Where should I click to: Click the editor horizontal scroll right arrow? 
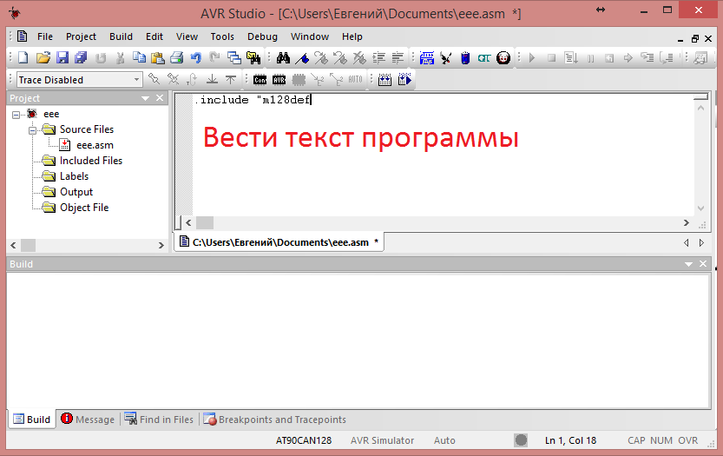[x=686, y=223]
